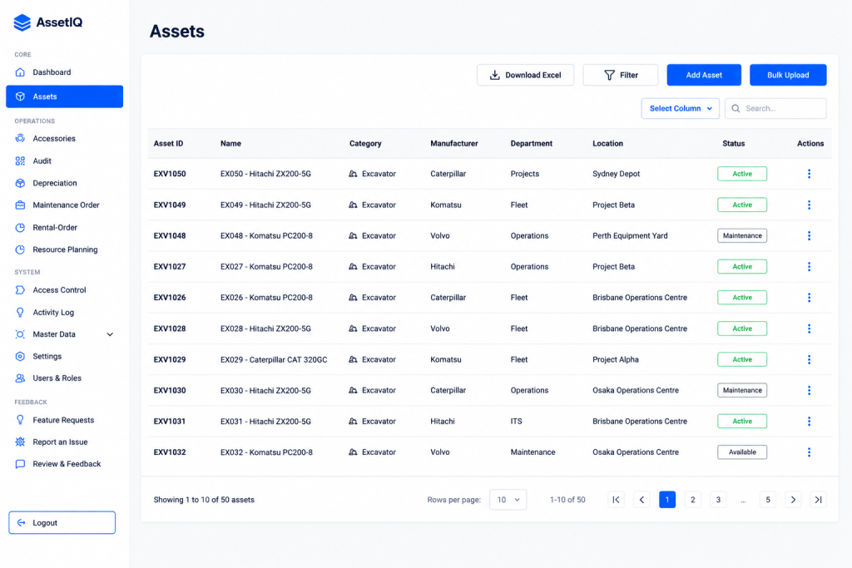The width and height of the screenshot is (852, 568).
Task: Open actions menu for EXV1049
Action: pos(809,205)
